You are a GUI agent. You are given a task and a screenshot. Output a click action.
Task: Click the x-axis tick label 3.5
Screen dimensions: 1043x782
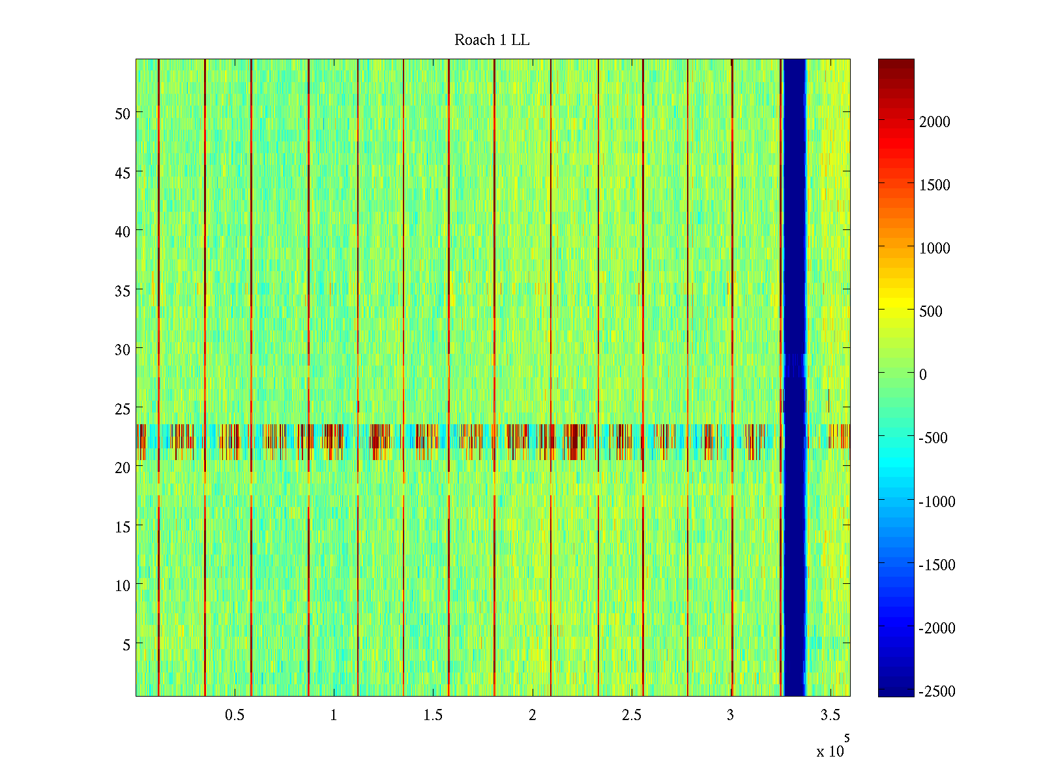tap(830, 715)
